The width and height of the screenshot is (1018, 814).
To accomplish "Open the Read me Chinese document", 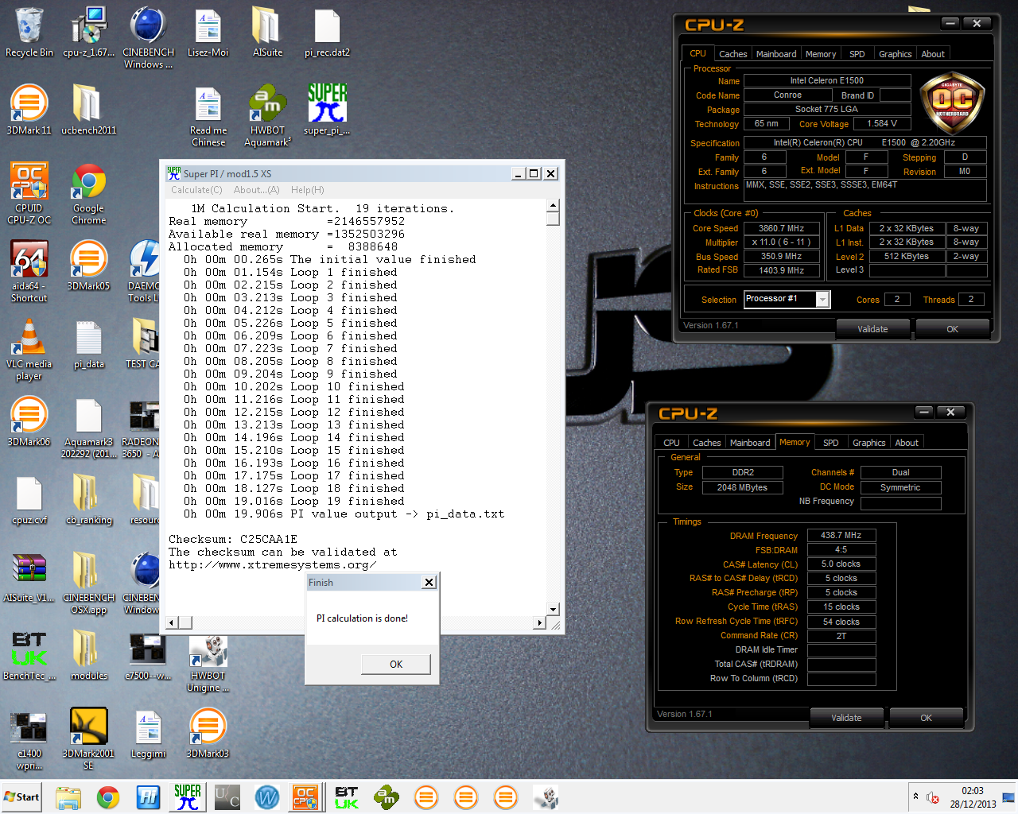I will [208, 115].
